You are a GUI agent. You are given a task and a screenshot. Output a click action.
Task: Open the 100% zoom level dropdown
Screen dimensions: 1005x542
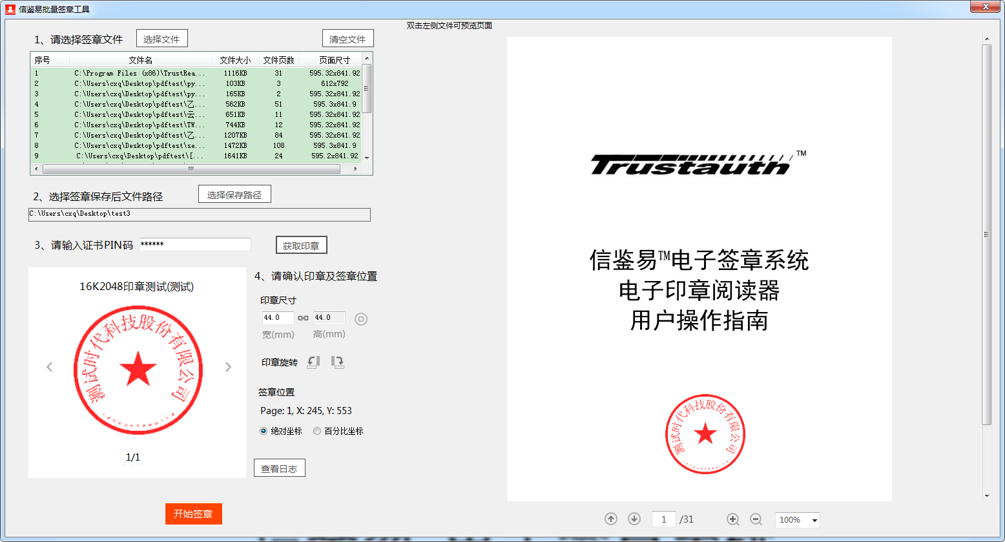coord(798,519)
